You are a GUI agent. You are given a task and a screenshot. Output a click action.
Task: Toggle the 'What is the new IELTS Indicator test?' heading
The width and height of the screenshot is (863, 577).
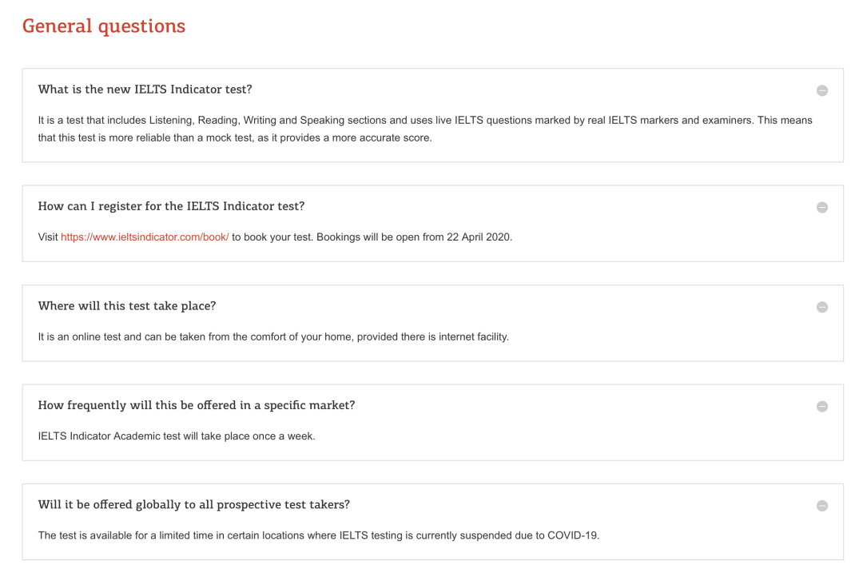145,90
